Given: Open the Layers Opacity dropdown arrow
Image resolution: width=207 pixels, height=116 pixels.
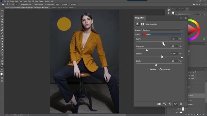Looking at the screenshot, I should [195, 76].
